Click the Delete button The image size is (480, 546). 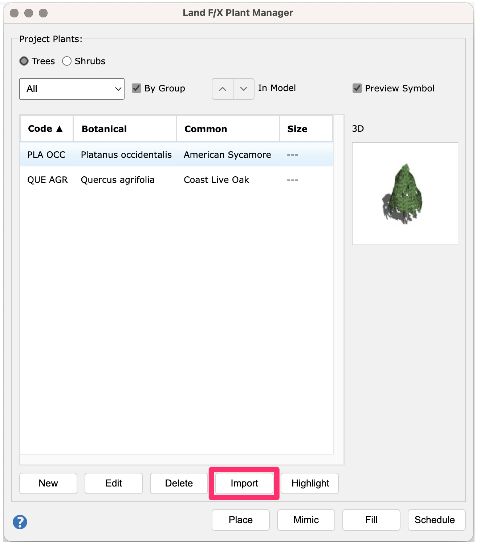click(x=179, y=483)
